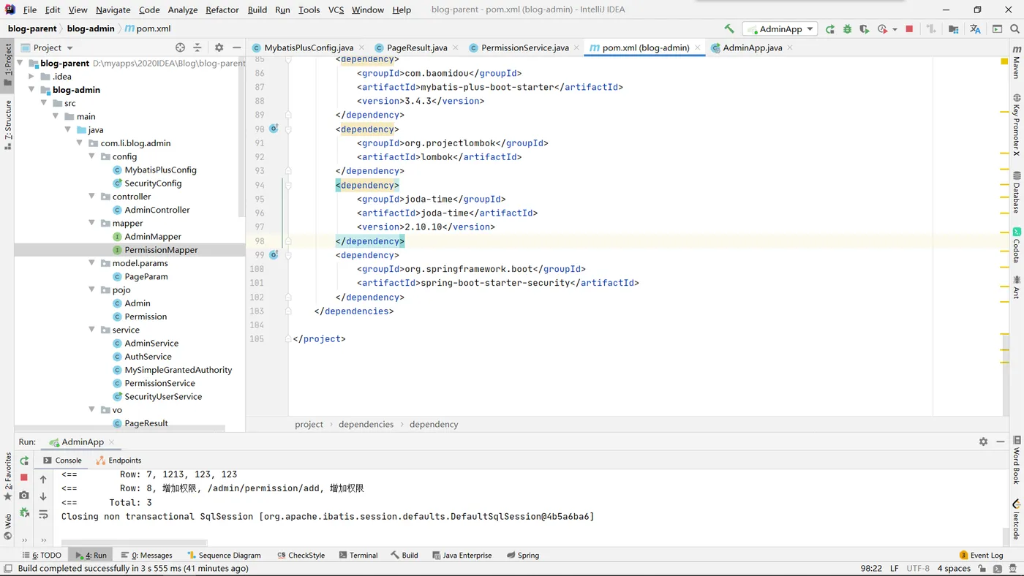The image size is (1024, 576).
Task: Toggle the Structure tool window
Action: pyautogui.click(x=8, y=125)
